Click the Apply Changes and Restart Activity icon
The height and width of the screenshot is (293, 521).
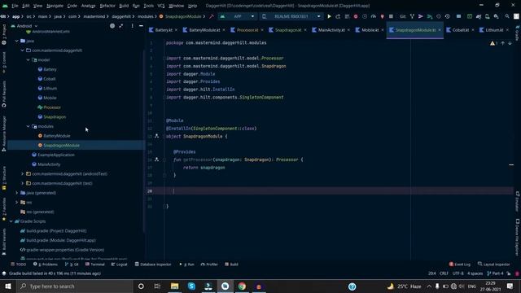[x=338, y=16]
